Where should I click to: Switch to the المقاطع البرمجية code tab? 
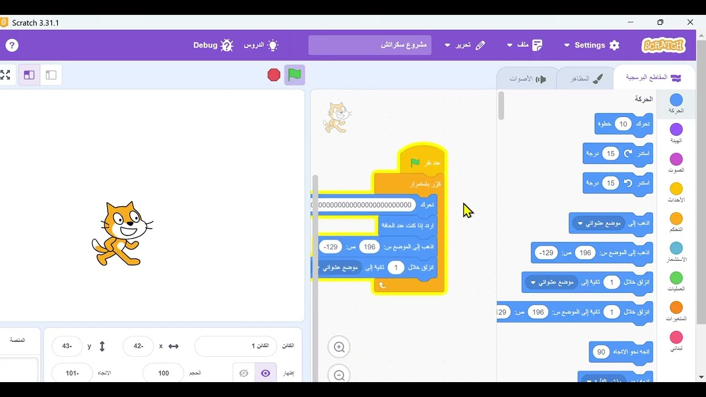coord(654,78)
